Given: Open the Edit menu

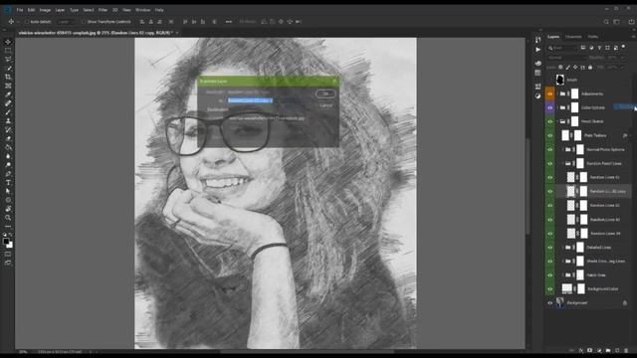Looking at the screenshot, I should pos(31,10).
